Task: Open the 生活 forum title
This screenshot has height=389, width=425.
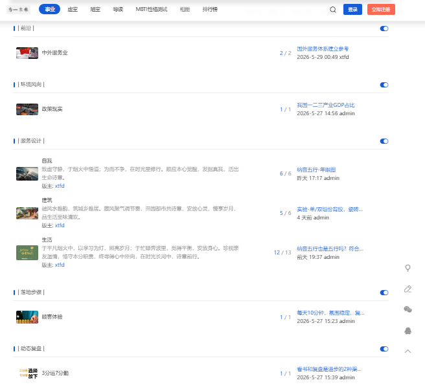Action: click(47, 240)
